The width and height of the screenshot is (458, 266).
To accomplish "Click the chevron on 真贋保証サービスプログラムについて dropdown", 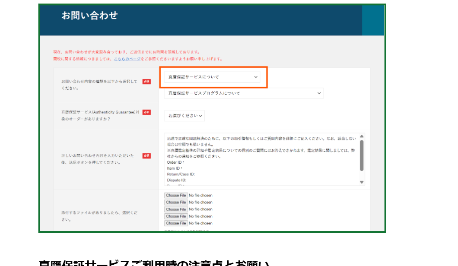I will click(x=319, y=93).
